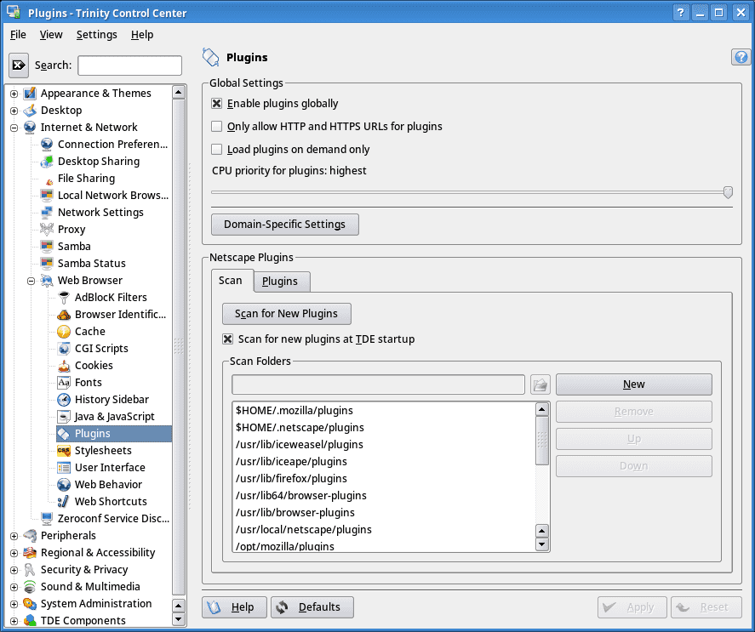Screen dimensions: 755x632
Task: Click the CGI Scripts icon
Action: pyautogui.click(x=64, y=349)
